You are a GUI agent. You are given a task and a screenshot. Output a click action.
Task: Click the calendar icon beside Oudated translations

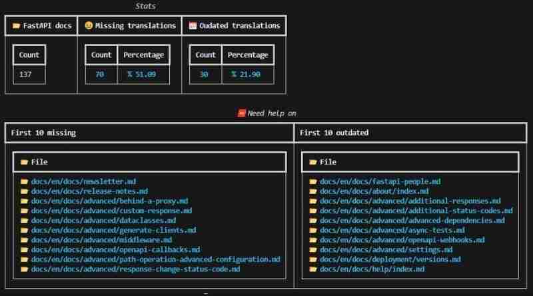click(193, 26)
